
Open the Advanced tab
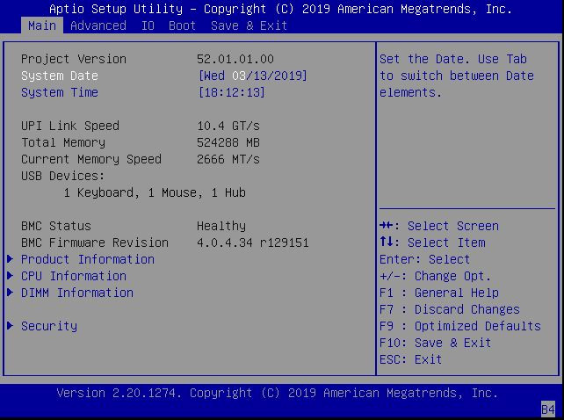click(98, 25)
